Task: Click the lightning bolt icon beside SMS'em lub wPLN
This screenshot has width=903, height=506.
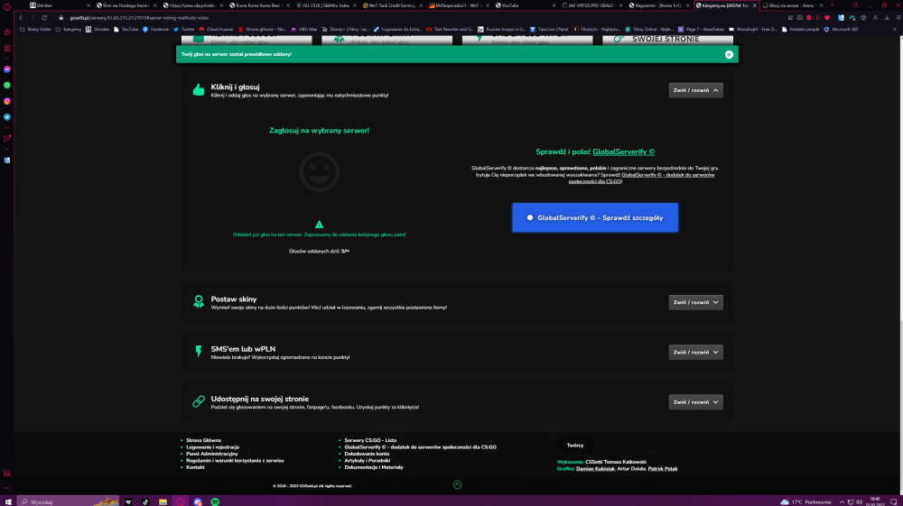Action: (x=199, y=352)
